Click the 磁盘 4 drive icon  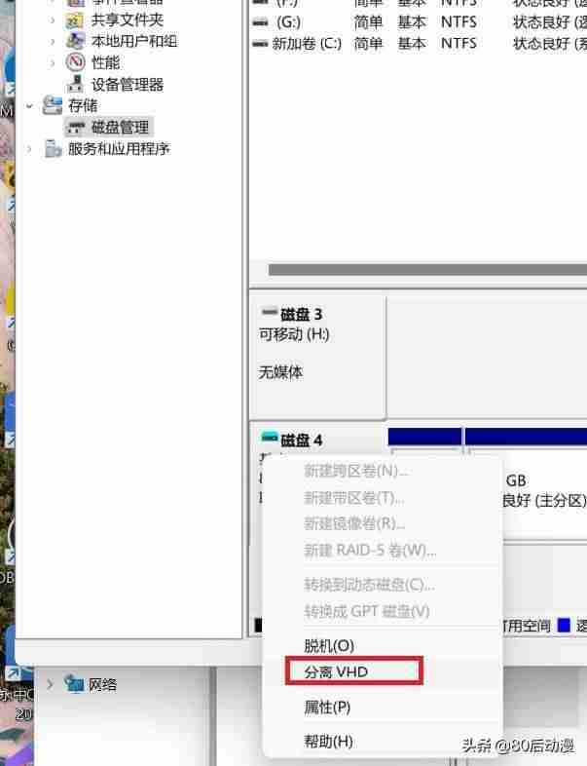[x=270, y=437]
